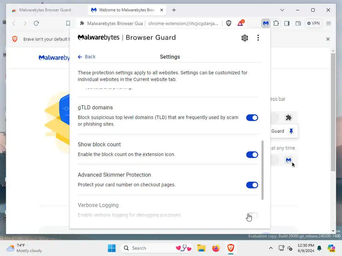The width and height of the screenshot is (342, 256).
Task: Show hidden system tray icons chevron
Action: [271, 248]
